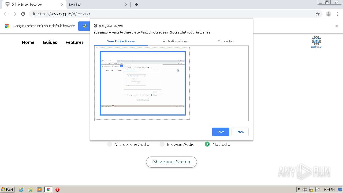Click the shield button in default browser bar
343x193 pixels.
[84, 26]
